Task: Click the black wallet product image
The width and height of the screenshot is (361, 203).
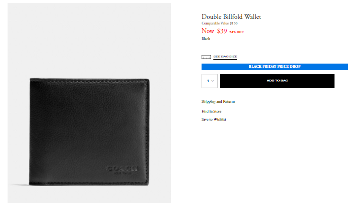Action: [x=89, y=132]
